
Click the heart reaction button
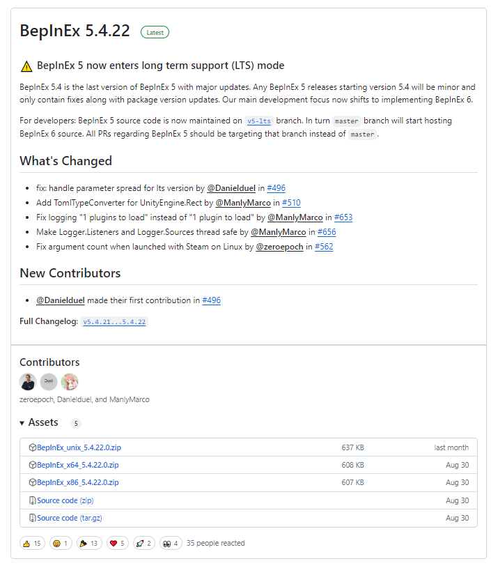[x=117, y=543]
